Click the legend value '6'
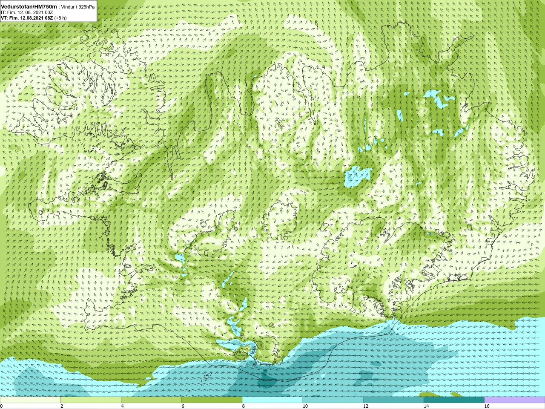Viewport: 545px width, 409px height. (x=183, y=406)
